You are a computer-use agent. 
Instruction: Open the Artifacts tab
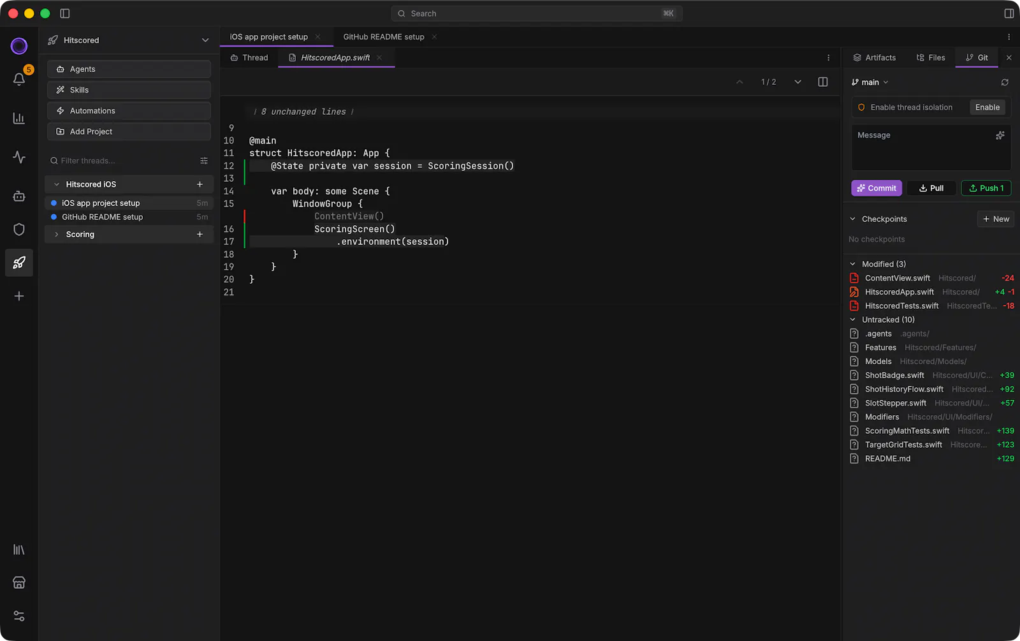pos(875,57)
